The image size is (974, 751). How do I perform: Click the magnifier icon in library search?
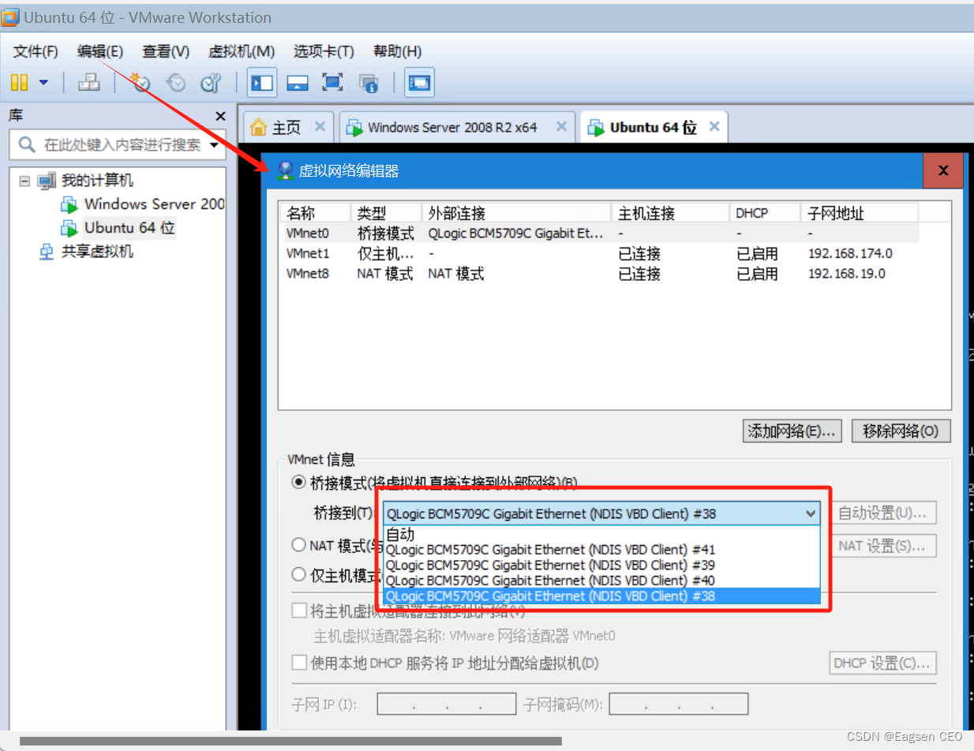point(27,144)
